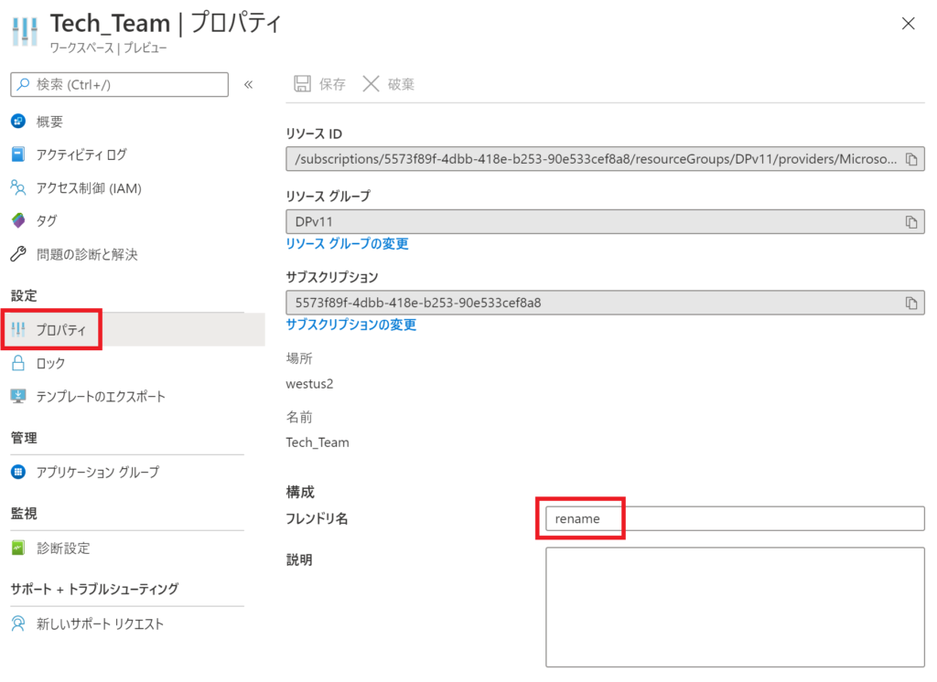Click the 構成 section heading
Image resolution: width=937 pixels, height=682 pixels.
tap(300, 492)
